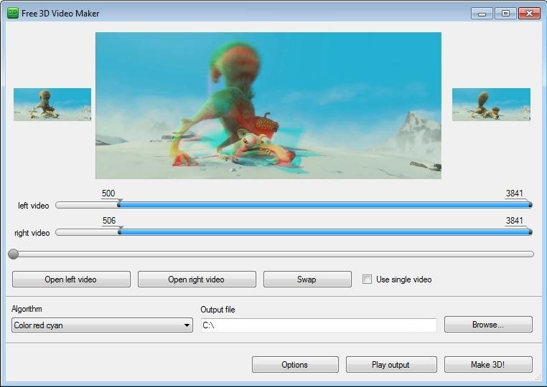This screenshot has height=387, width=547.
Task: Open the Options dialog
Action: [x=295, y=364]
